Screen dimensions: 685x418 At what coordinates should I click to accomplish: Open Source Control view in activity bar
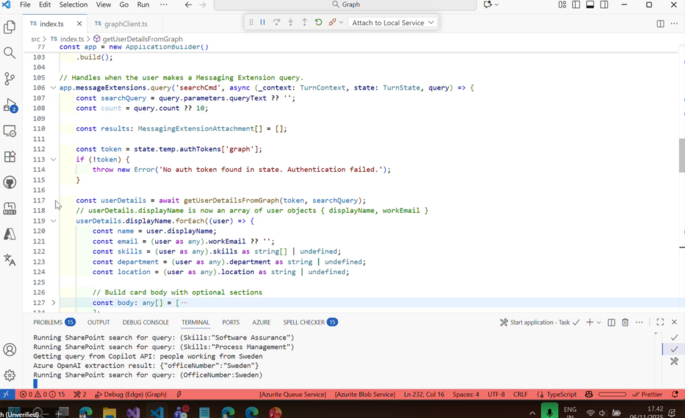(9, 79)
